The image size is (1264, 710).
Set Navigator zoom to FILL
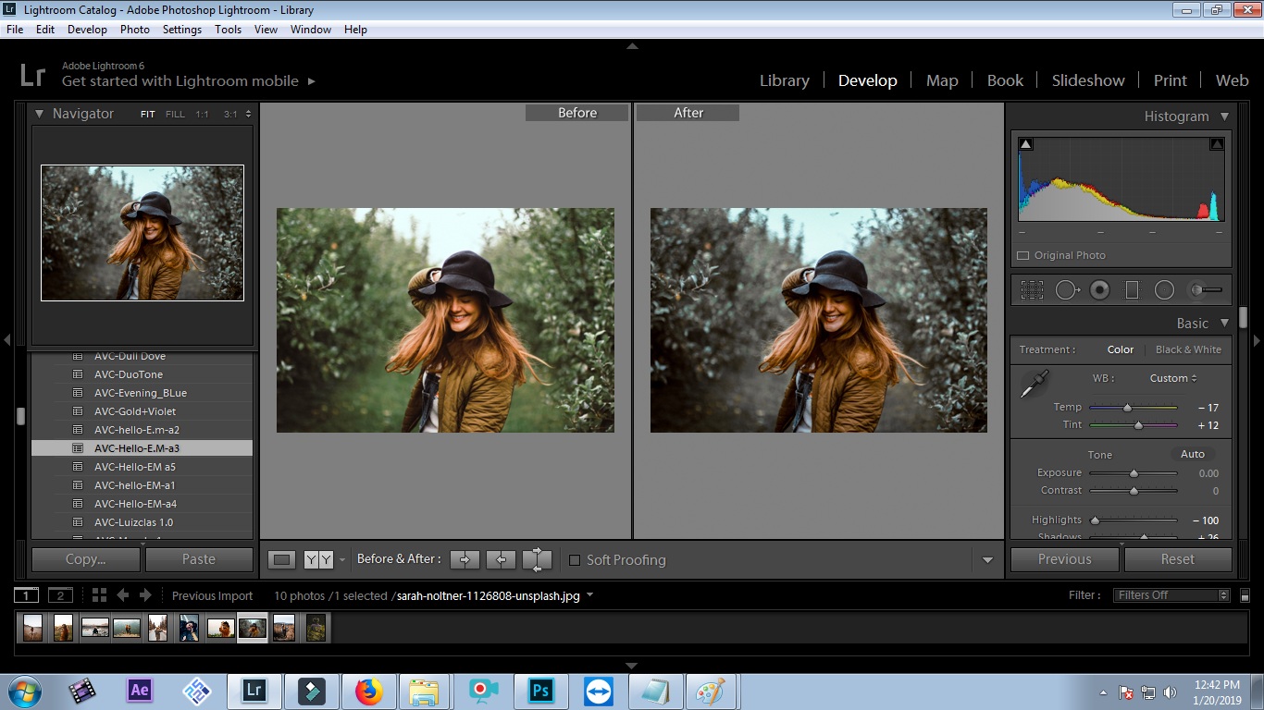pos(175,115)
